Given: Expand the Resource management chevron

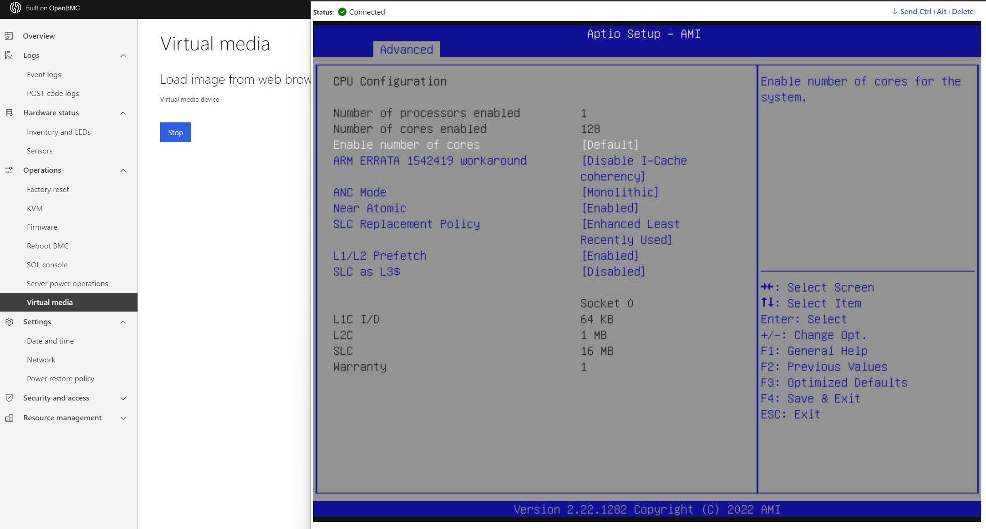Looking at the screenshot, I should [123, 418].
